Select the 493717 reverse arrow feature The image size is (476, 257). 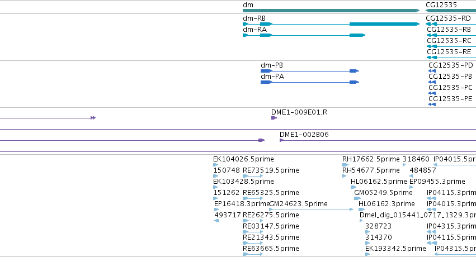point(216,221)
